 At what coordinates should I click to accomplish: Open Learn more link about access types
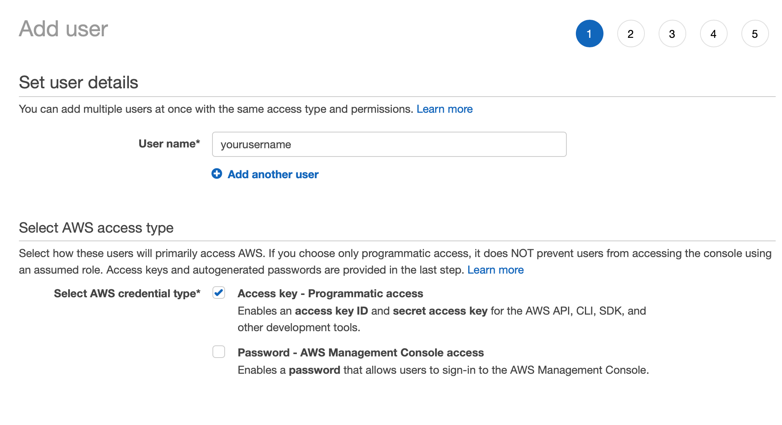click(x=495, y=270)
